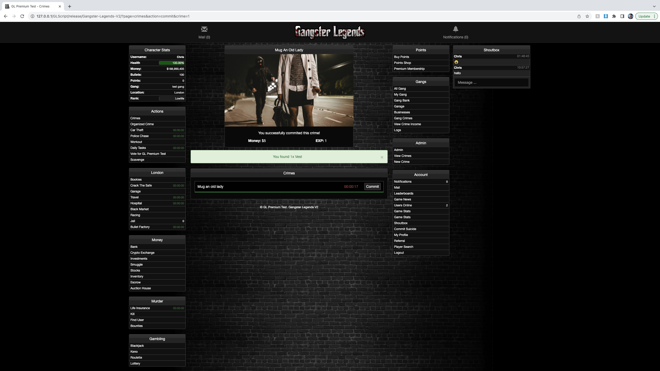Screen dimensions: 660x371
Task: Dismiss the 'You found 1x Vest' alert
Action: (382, 157)
